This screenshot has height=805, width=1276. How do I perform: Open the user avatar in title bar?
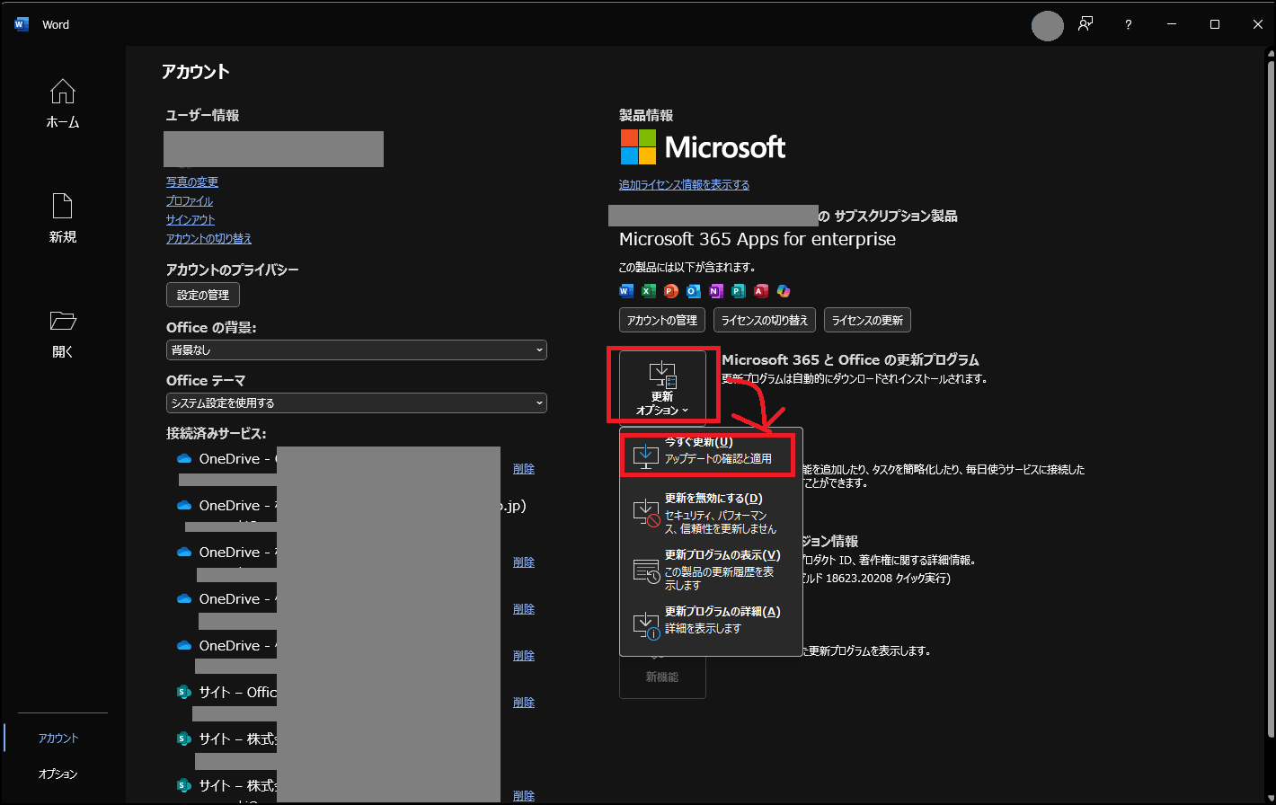(x=1047, y=25)
